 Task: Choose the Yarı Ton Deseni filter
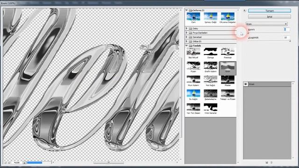point(193,107)
